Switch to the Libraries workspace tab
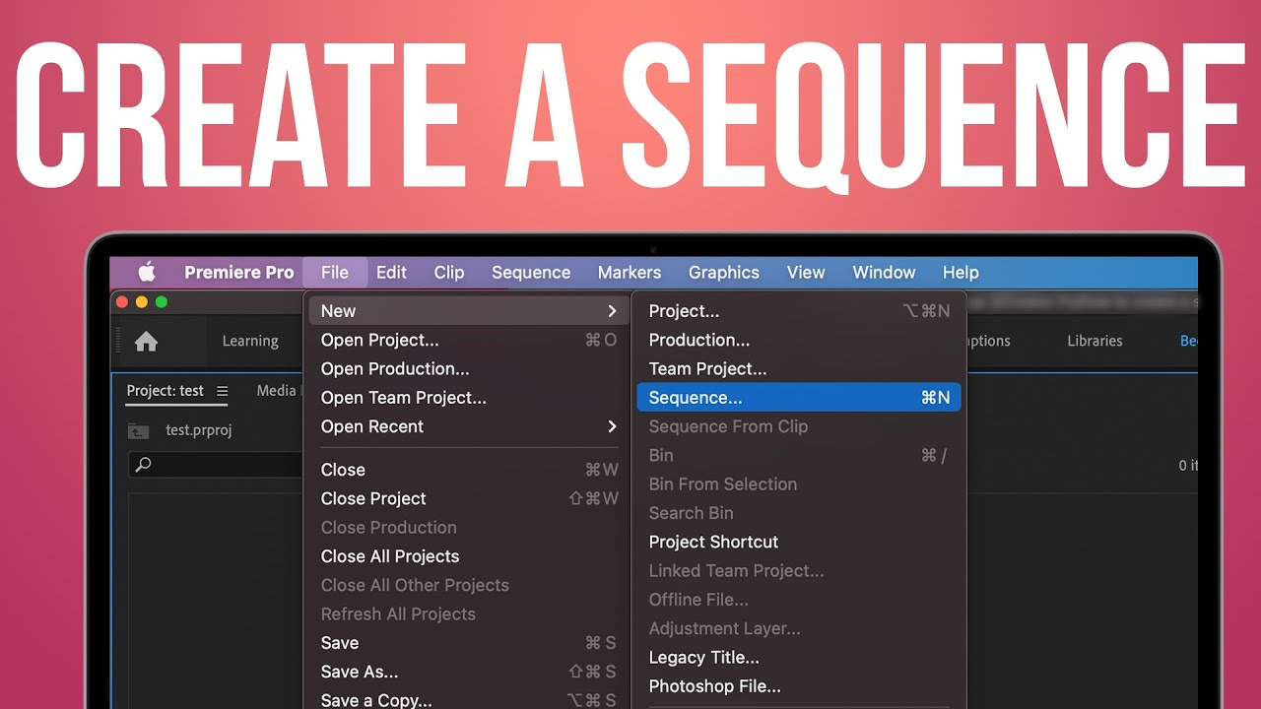 1095,341
